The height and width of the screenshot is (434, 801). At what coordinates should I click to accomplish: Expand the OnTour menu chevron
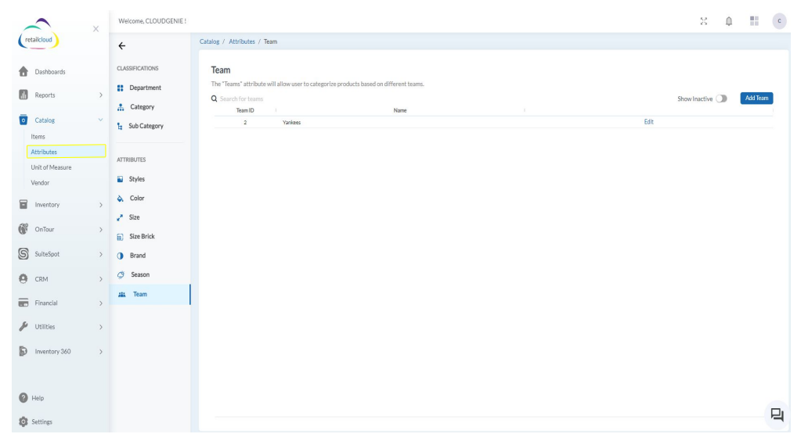click(x=101, y=229)
